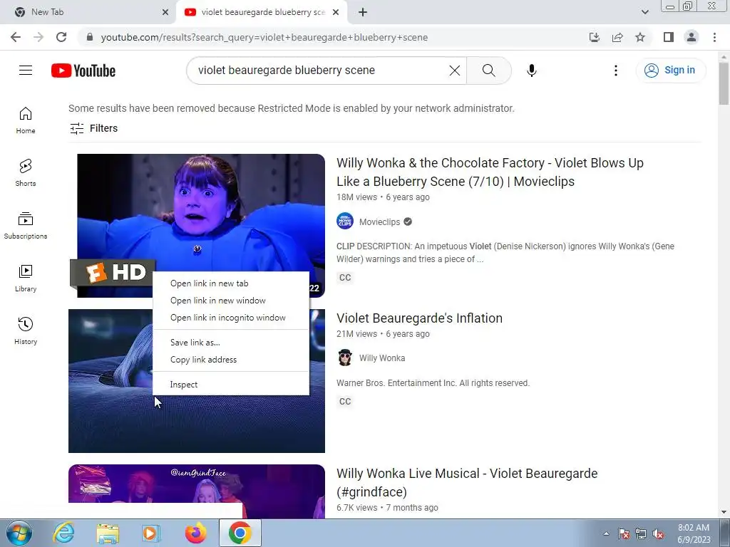Click the network tray icon

[641, 533]
